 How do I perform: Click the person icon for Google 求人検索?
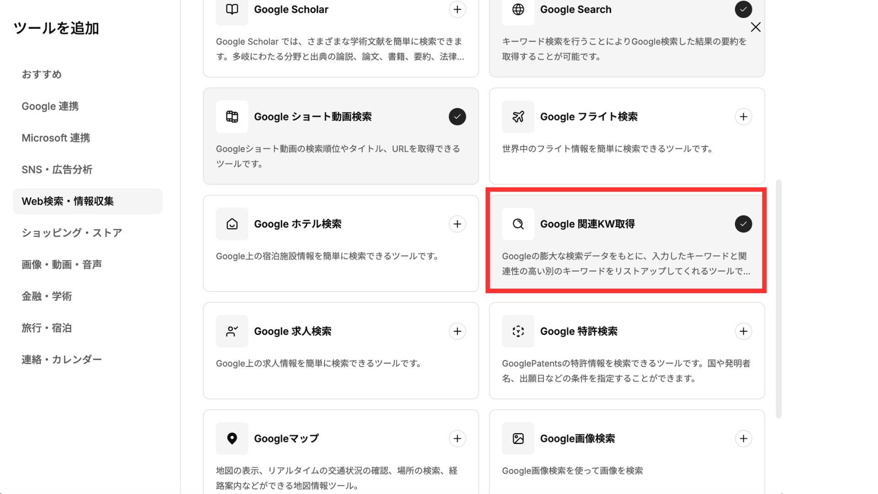coord(232,331)
